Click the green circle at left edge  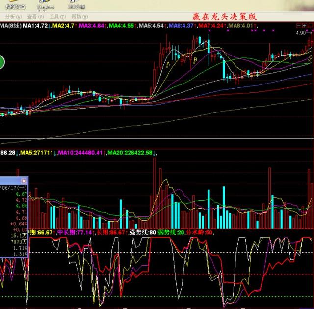(1, 62)
